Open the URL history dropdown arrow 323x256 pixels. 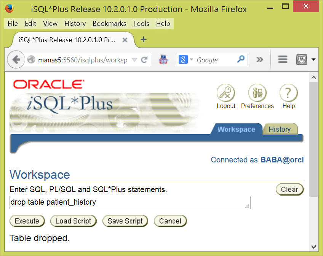134,60
